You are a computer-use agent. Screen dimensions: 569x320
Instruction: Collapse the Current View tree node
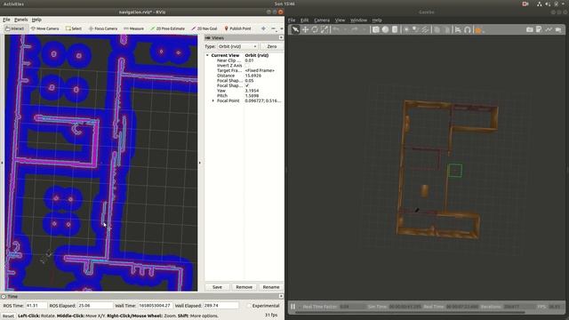point(207,55)
